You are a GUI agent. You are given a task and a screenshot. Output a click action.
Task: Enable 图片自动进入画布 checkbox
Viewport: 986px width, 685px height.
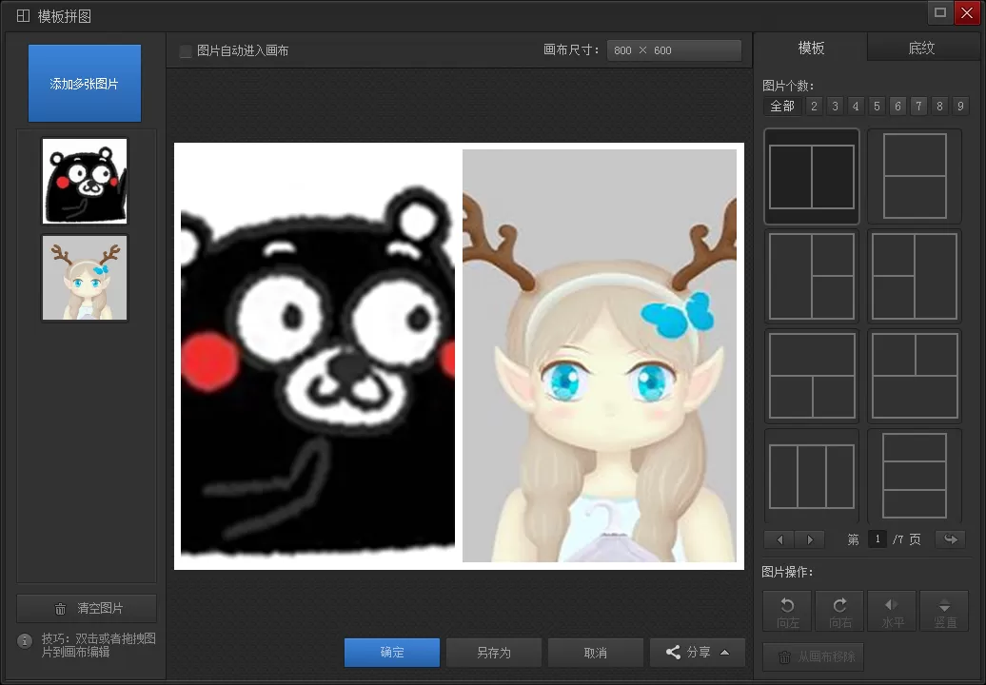[186, 51]
